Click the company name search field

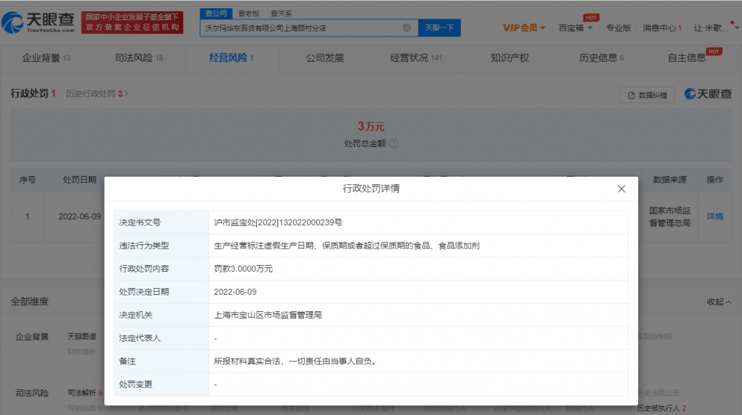click(x=301, y=28)
